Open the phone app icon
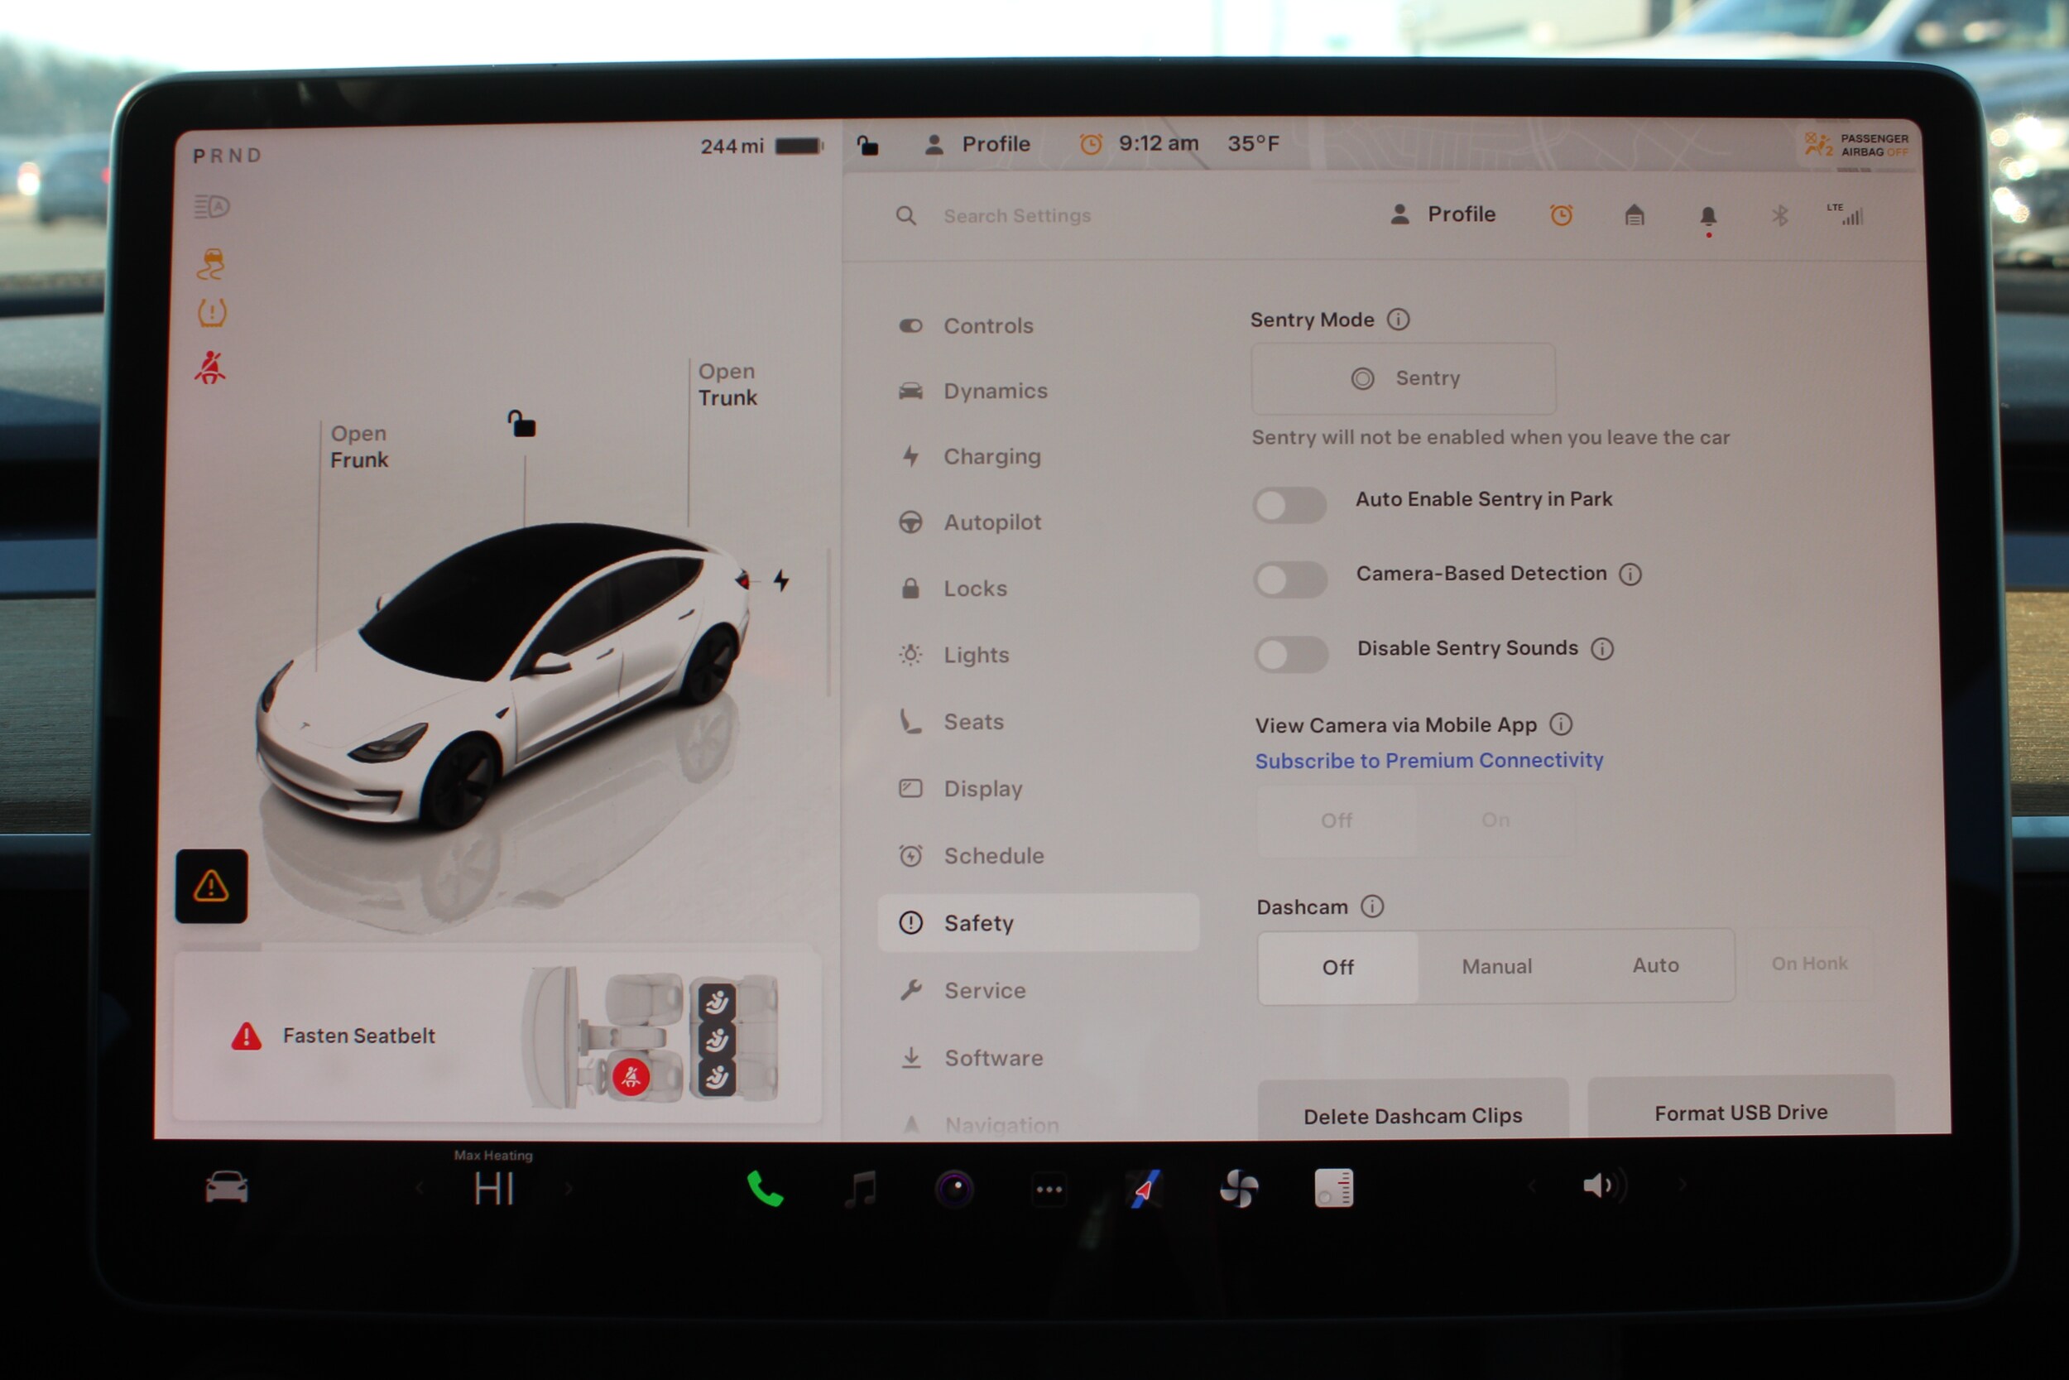Screen dimensions: 2069x1380 tap(764, 1189)
